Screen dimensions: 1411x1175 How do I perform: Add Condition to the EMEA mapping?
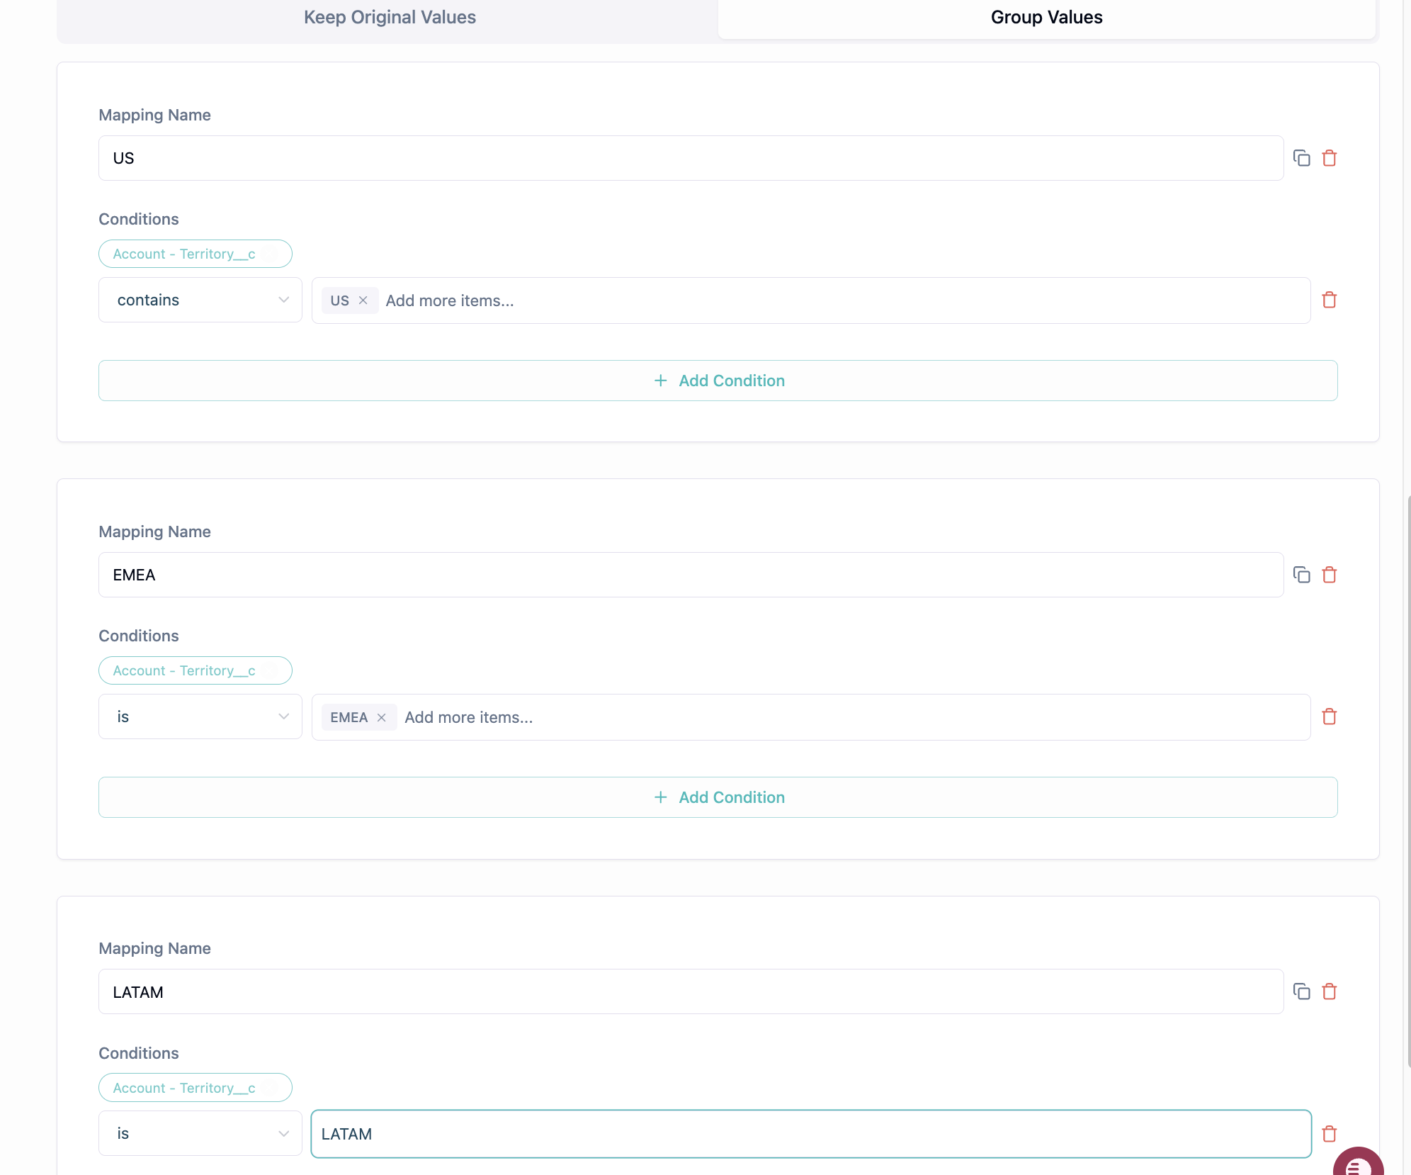(x=718, y=797)
